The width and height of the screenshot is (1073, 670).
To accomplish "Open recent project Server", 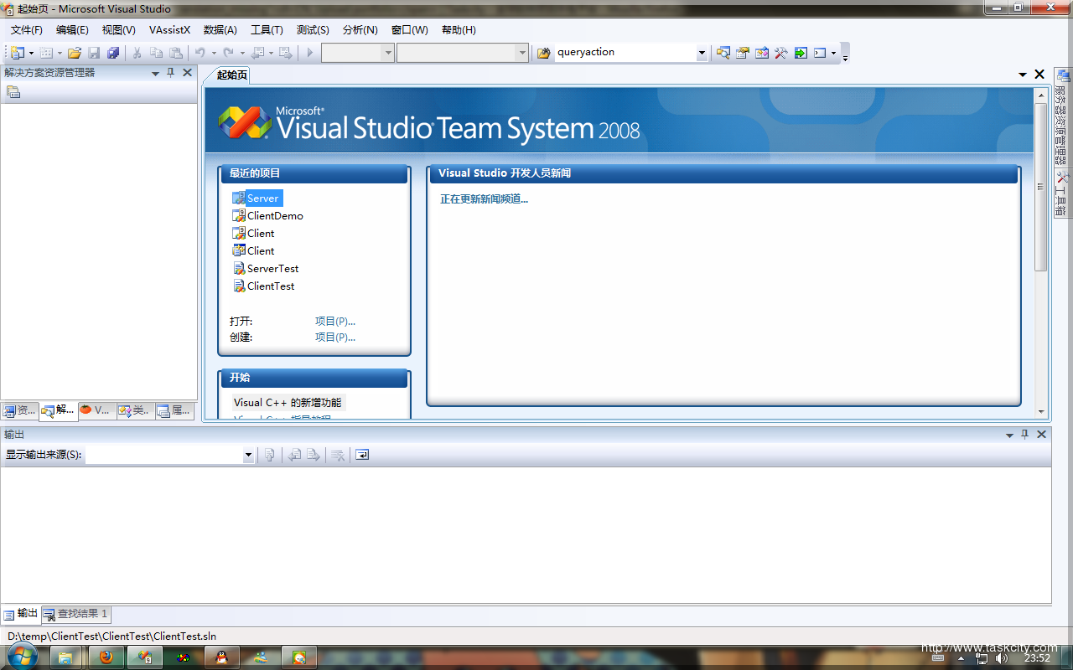I will point(262,198).
